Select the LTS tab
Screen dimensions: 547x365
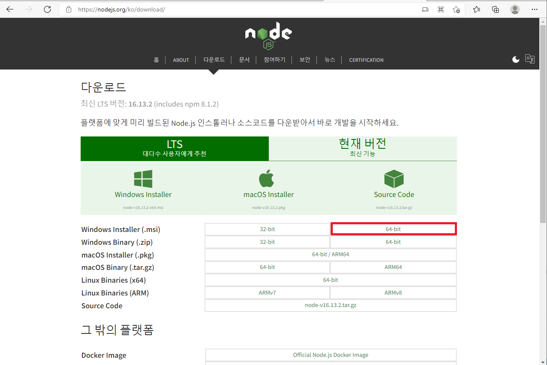click(175, 148)
